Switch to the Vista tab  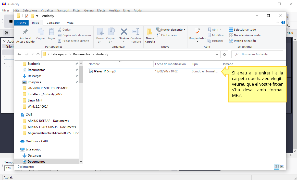click(x=70, y=23)
